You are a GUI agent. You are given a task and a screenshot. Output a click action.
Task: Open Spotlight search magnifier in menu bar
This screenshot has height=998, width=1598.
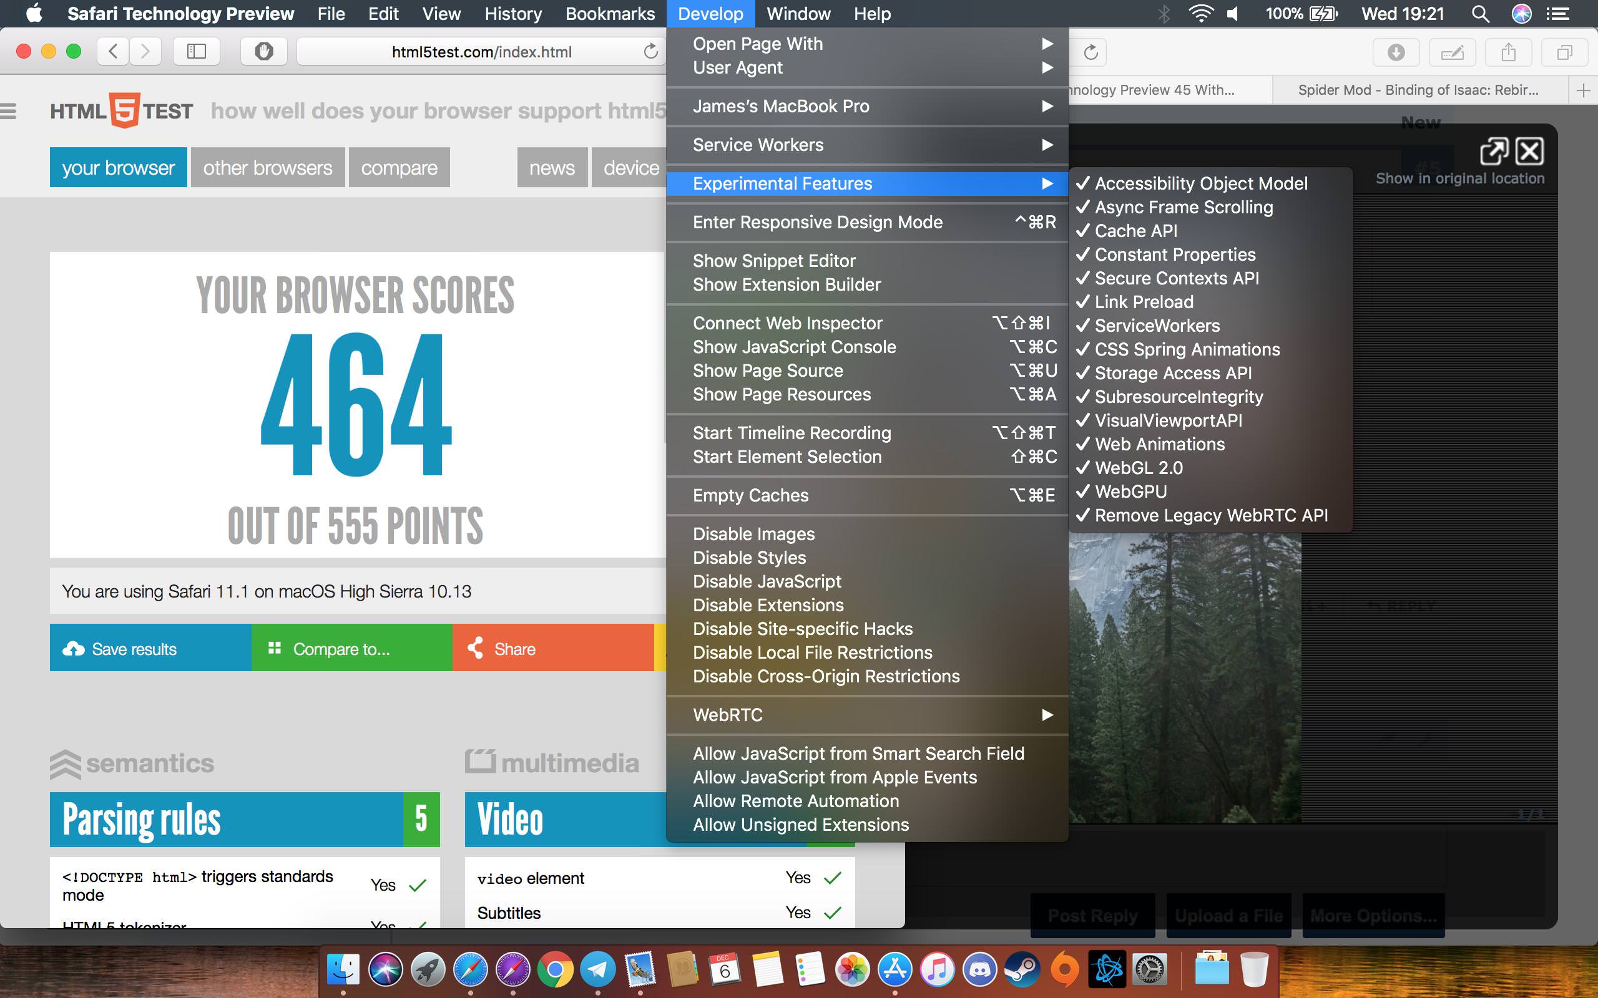click(1480, 14)
